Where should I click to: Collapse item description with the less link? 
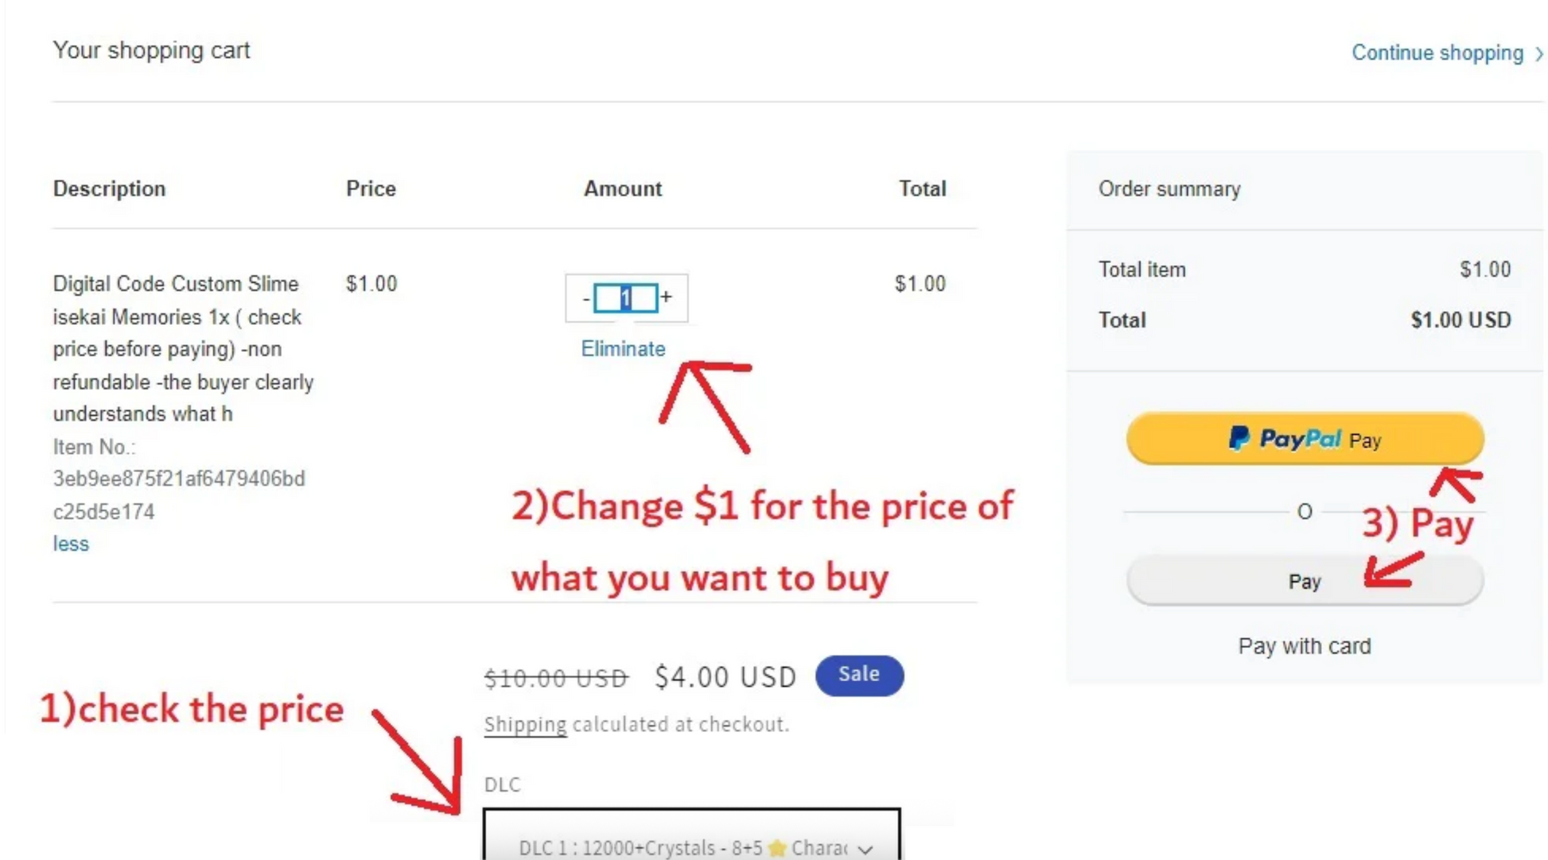coord(71,544)
